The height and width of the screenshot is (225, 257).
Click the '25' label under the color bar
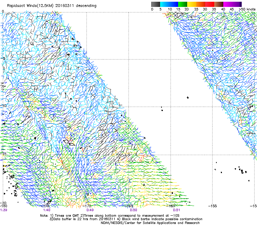coord(196,9)
